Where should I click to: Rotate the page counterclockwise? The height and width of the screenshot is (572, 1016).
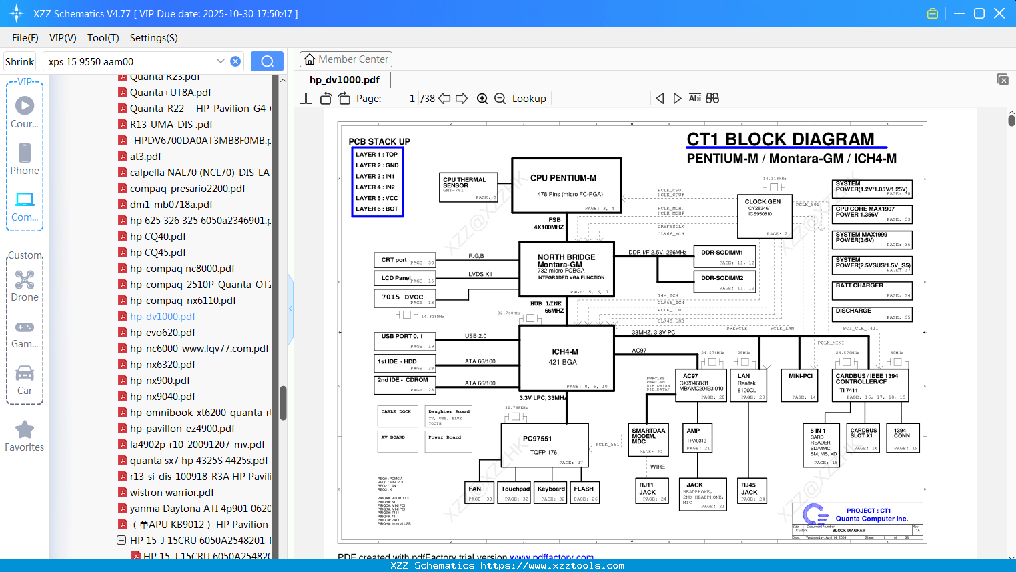[326, 98]
